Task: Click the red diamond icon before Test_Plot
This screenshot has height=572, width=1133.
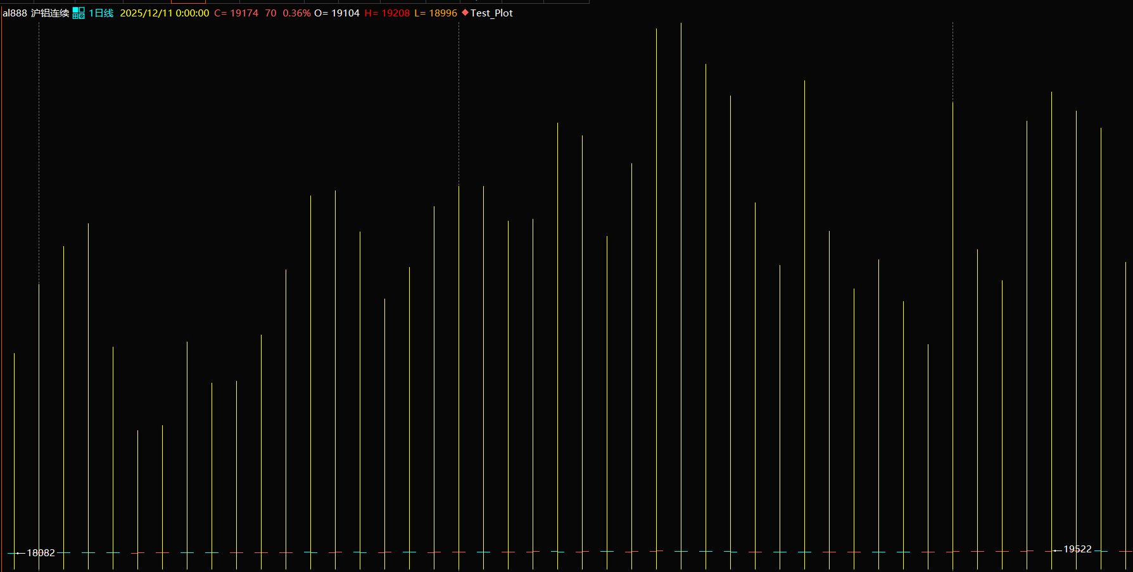Action: tap(465, 13)
